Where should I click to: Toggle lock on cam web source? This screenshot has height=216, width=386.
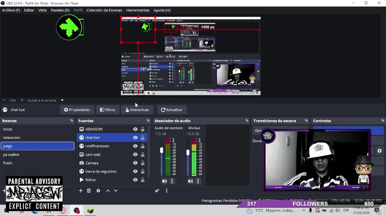coord(142,154)
